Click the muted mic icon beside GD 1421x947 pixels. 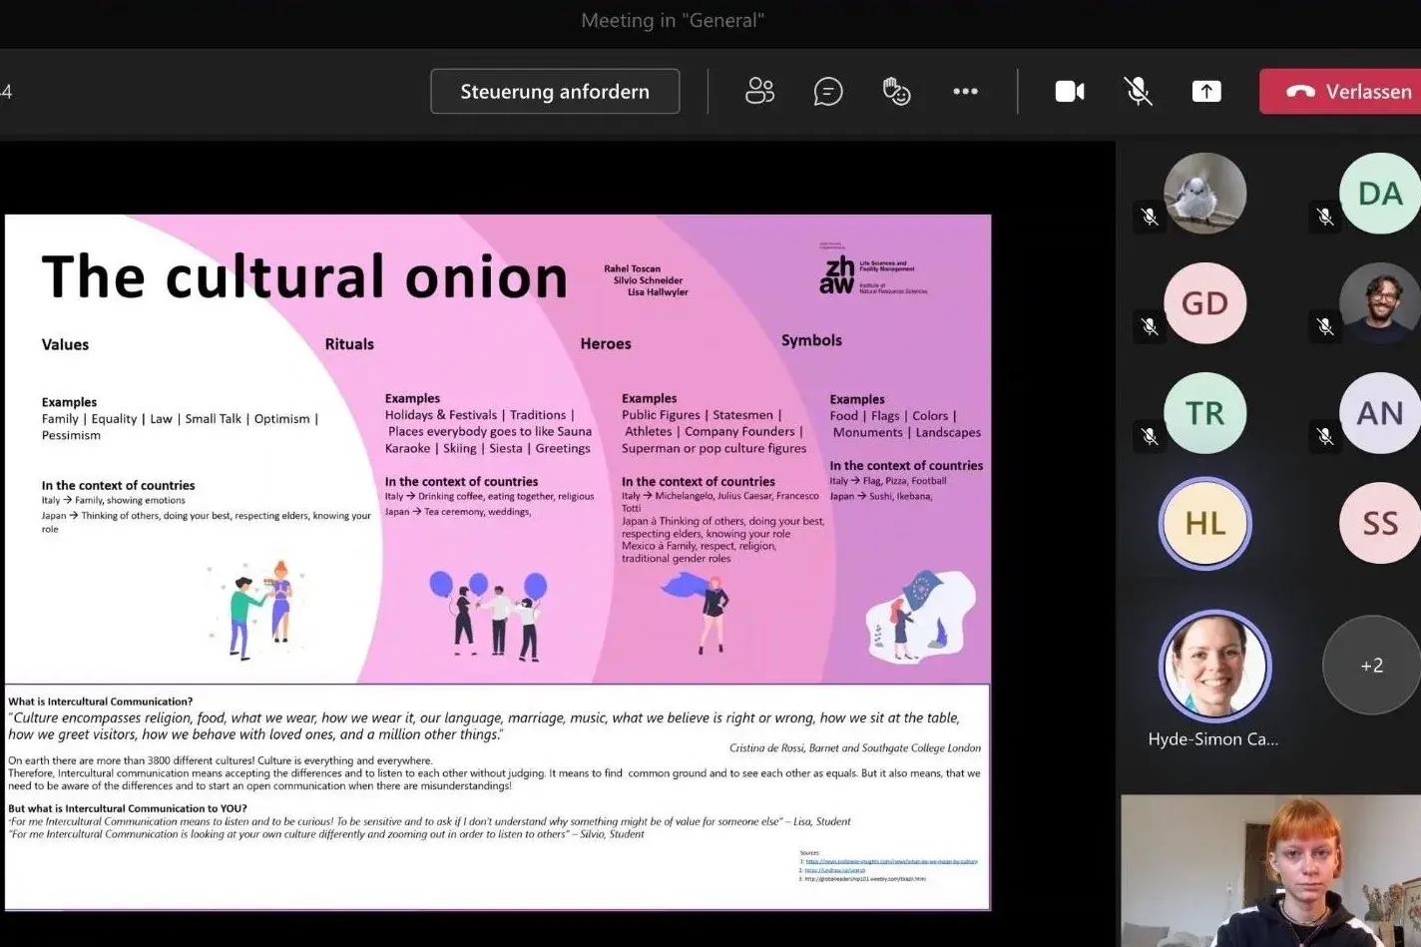pos(1150,326)
